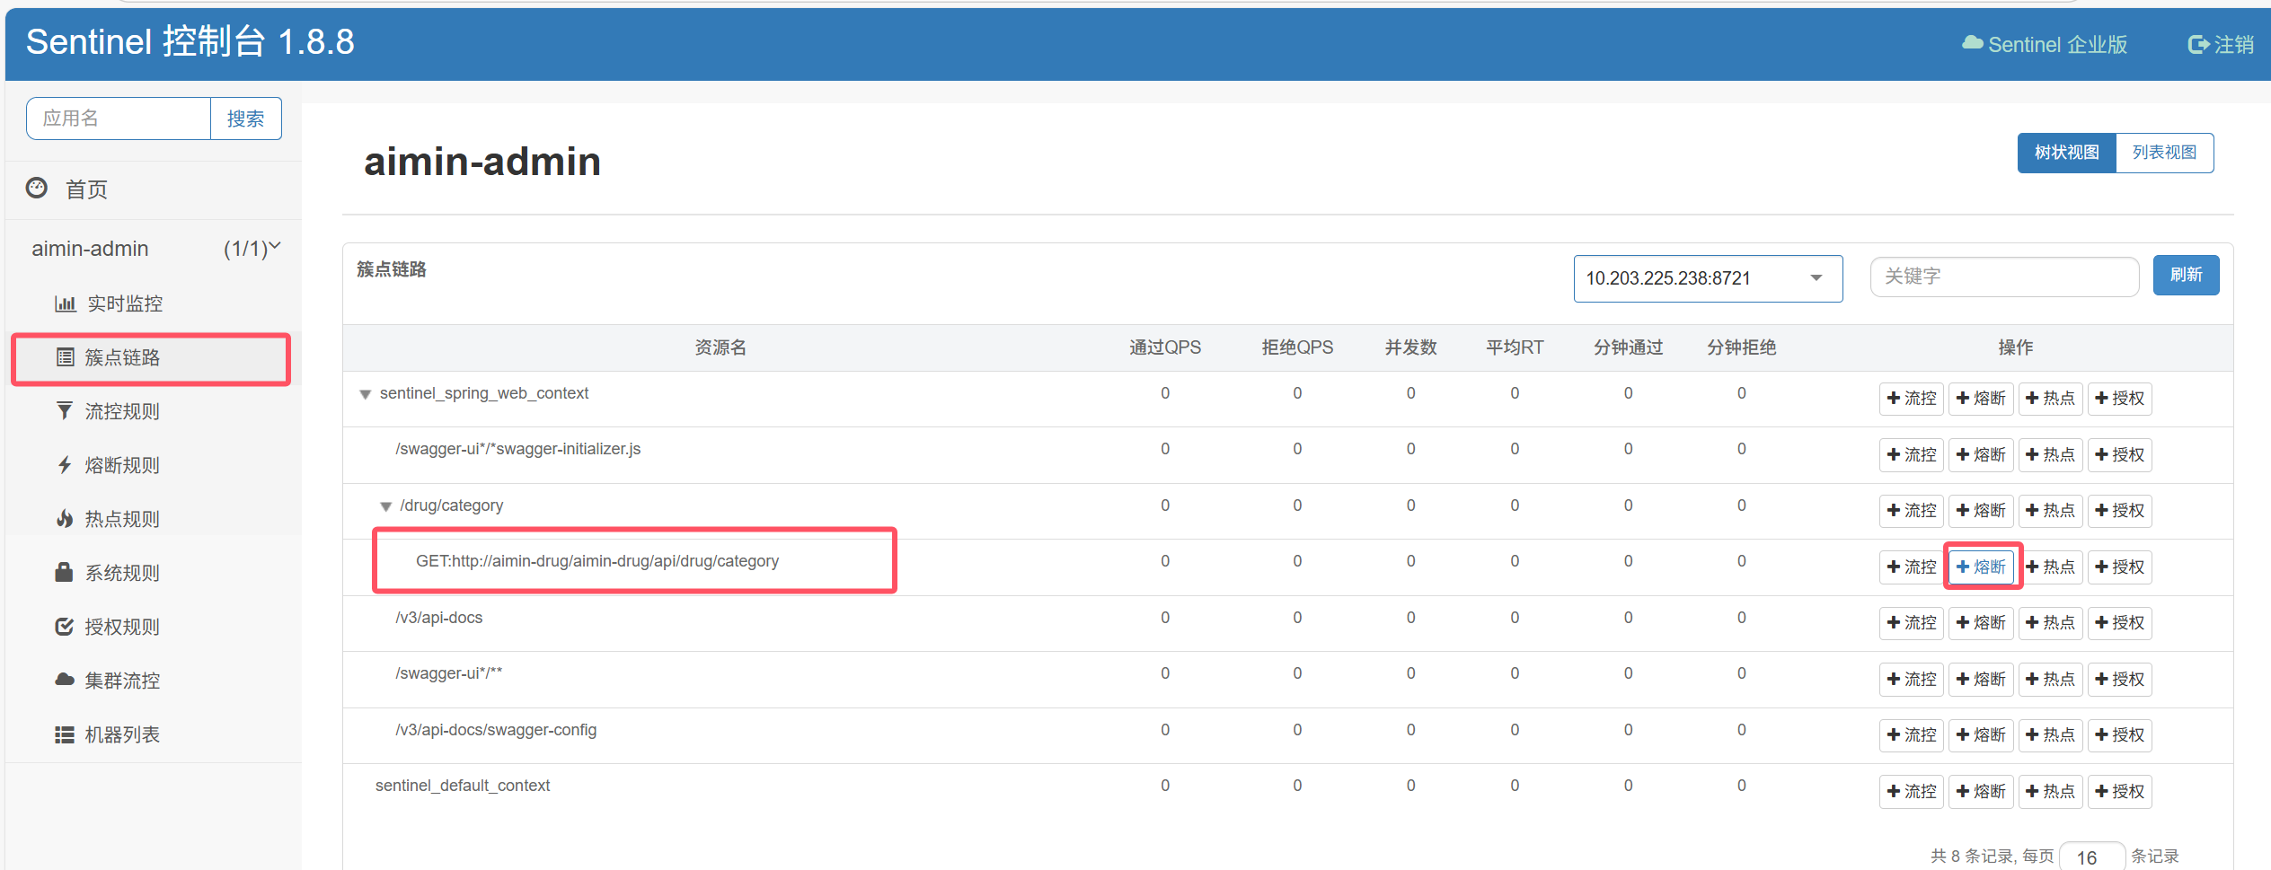Add 熔断 rule for GET aimin-drug category
This screenshot has height=870, width=2271.
coord(1981,567)
